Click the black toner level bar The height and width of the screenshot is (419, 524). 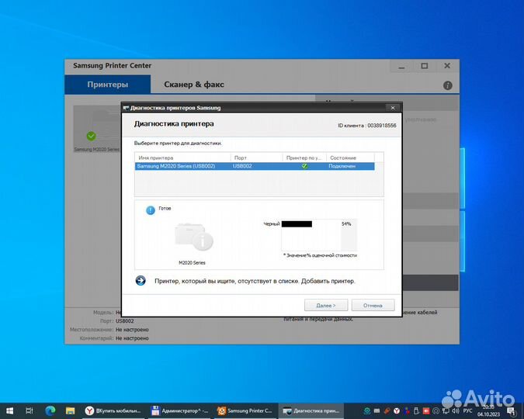297,224
